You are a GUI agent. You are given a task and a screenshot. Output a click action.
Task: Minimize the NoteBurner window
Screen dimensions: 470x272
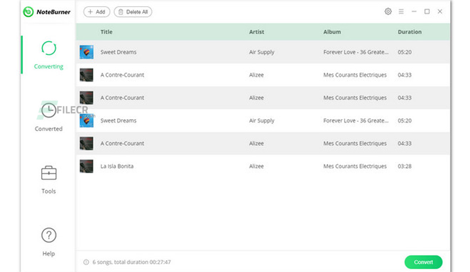point(414,11)
